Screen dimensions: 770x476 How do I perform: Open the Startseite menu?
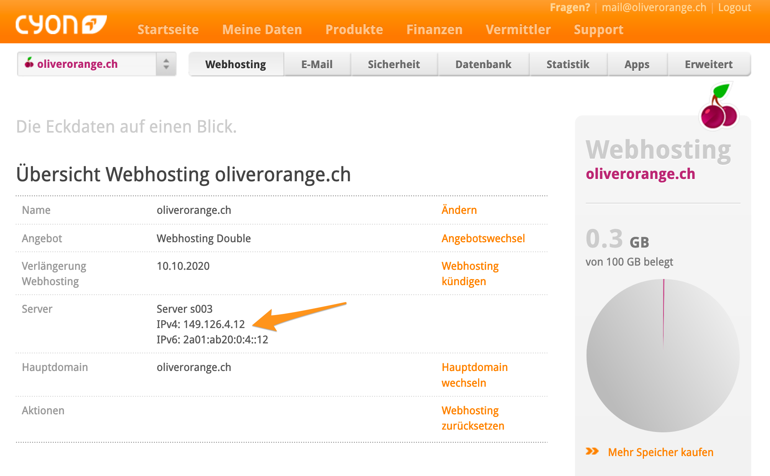tap(168, 30)
